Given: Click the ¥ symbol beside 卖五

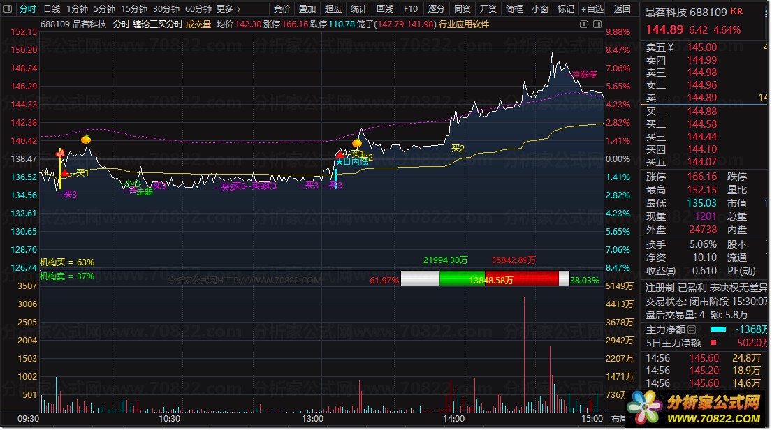Looking at the screenshot, I should [x=671, y=47].
